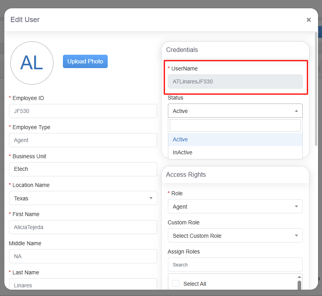This screenshot has width=322, height=296.
Task: Select InActive status option
Action: [235, 152]
